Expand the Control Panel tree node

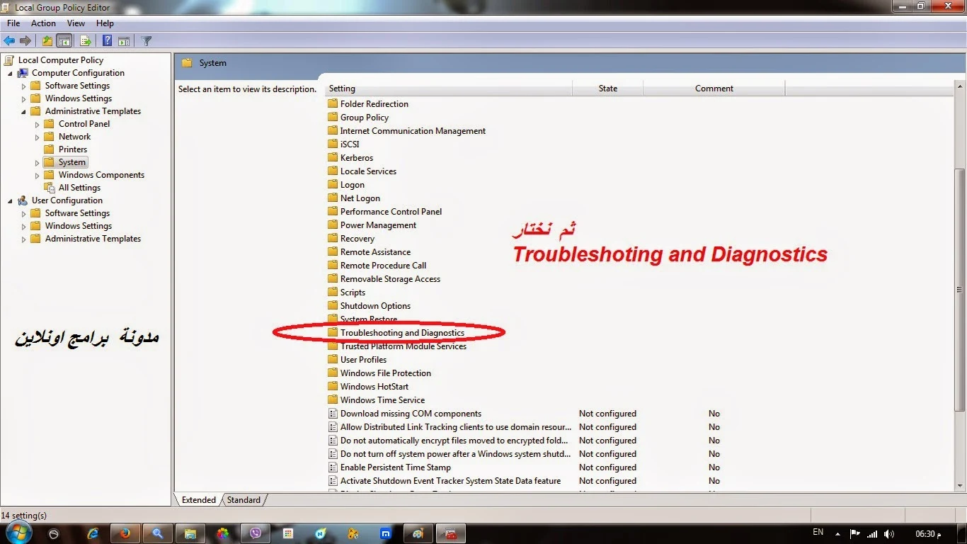(38, 124)
